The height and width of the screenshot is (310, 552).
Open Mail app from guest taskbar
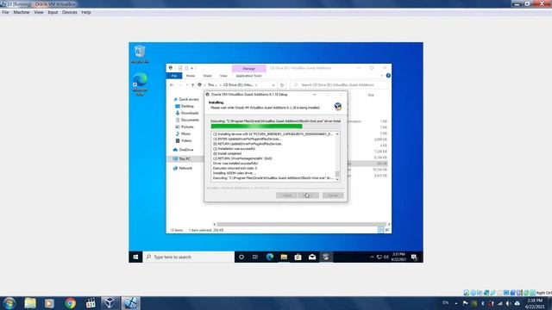coord(312,257)
